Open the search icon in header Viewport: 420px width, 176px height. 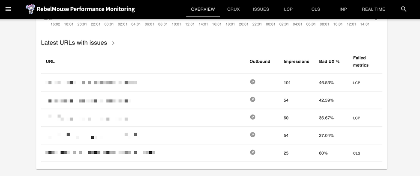404,9
